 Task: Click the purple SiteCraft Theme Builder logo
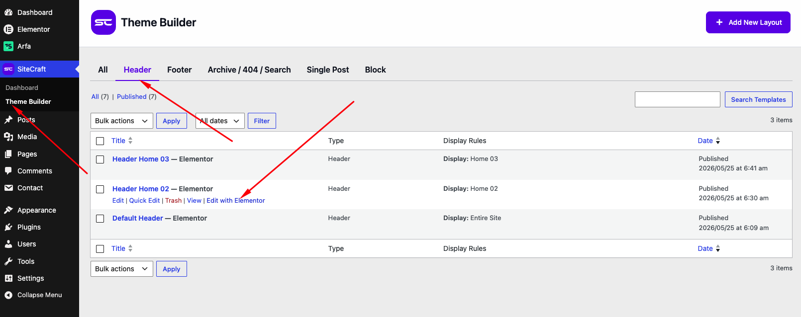[x=103, y=22]
